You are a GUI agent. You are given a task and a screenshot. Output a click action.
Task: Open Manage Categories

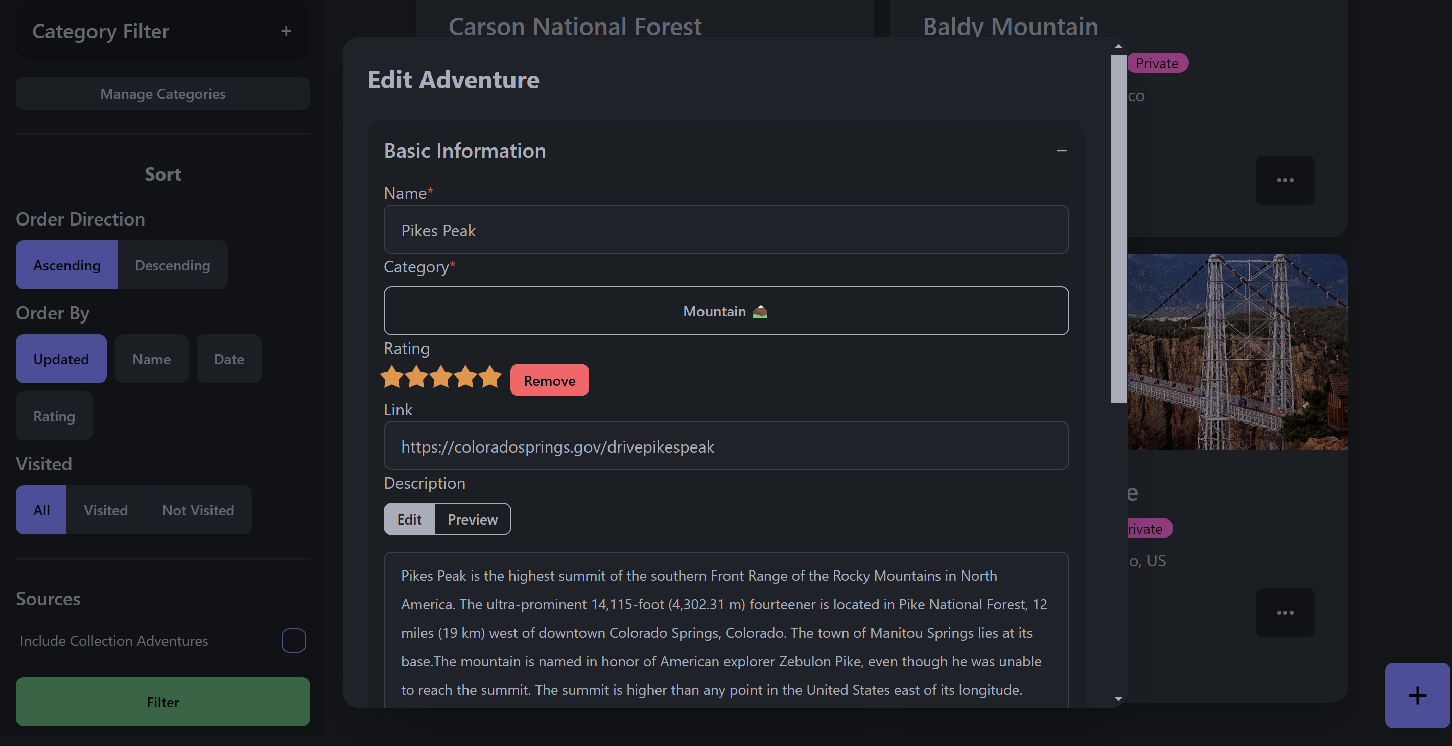162,94
